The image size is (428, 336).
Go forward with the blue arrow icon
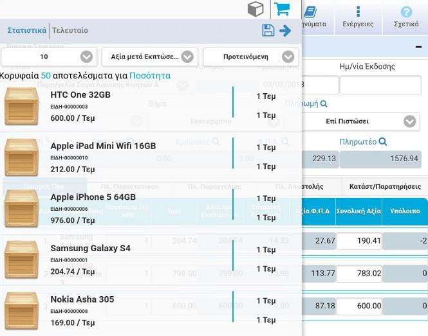(x=285, y=31)
